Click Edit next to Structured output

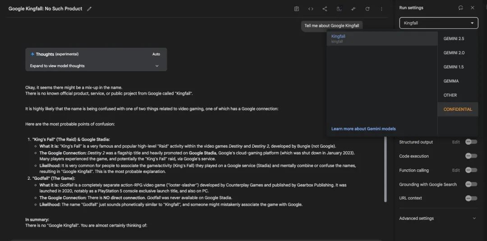tap(455, 142)
